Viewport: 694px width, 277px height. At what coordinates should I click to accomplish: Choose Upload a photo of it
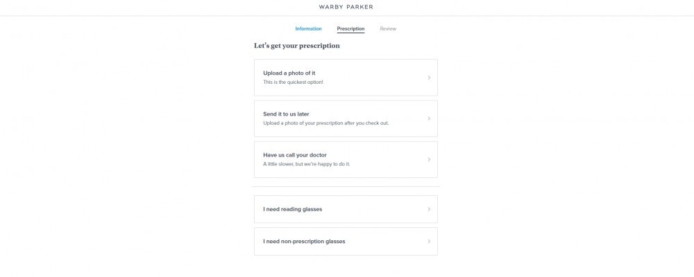click(346, 78)
